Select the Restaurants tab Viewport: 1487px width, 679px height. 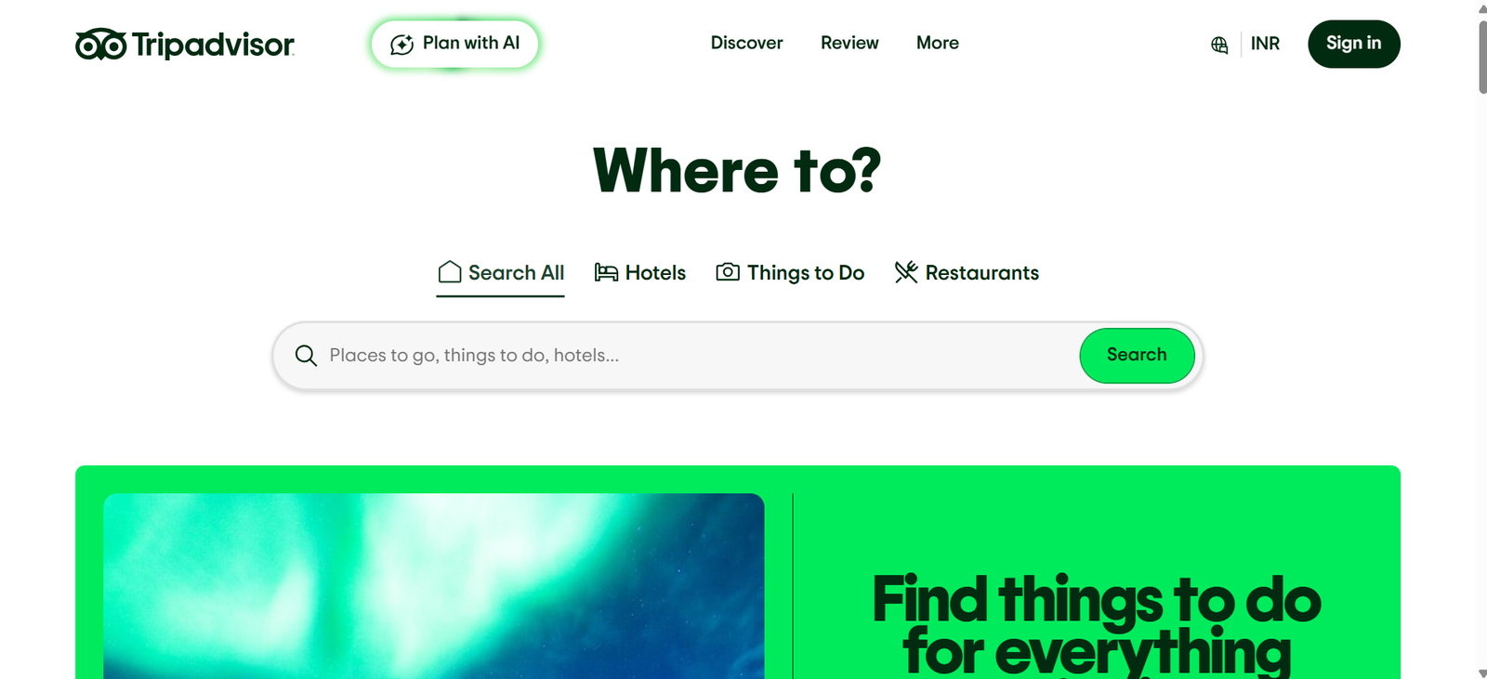967,272
